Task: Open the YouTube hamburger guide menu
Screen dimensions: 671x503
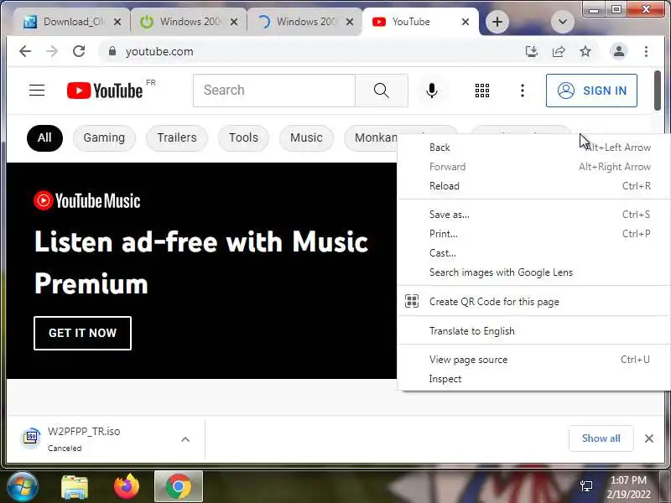Action: pyautogui.click(x=37, y=91)
